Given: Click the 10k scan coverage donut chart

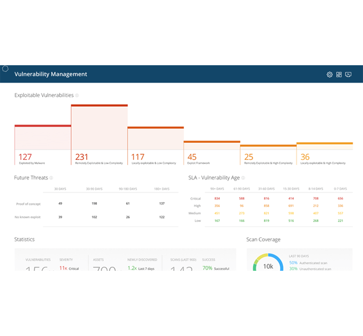Looking at the screenshot, I should tap(268, 262).
